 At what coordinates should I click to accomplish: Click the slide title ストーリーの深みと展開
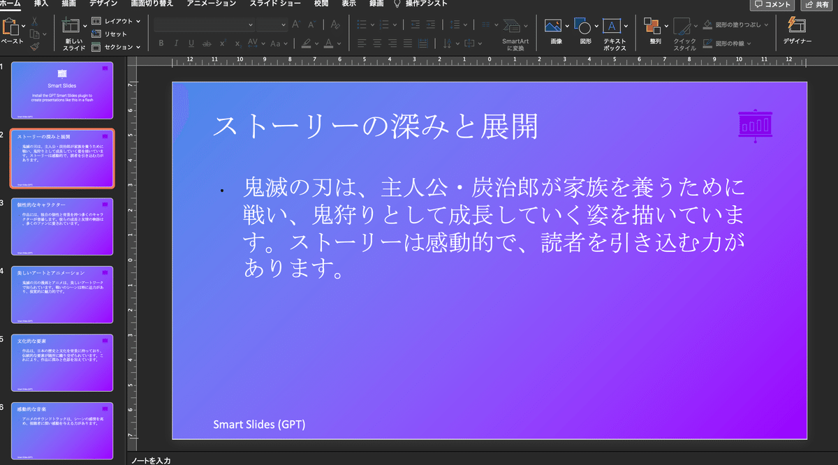(x=376, y=127)
